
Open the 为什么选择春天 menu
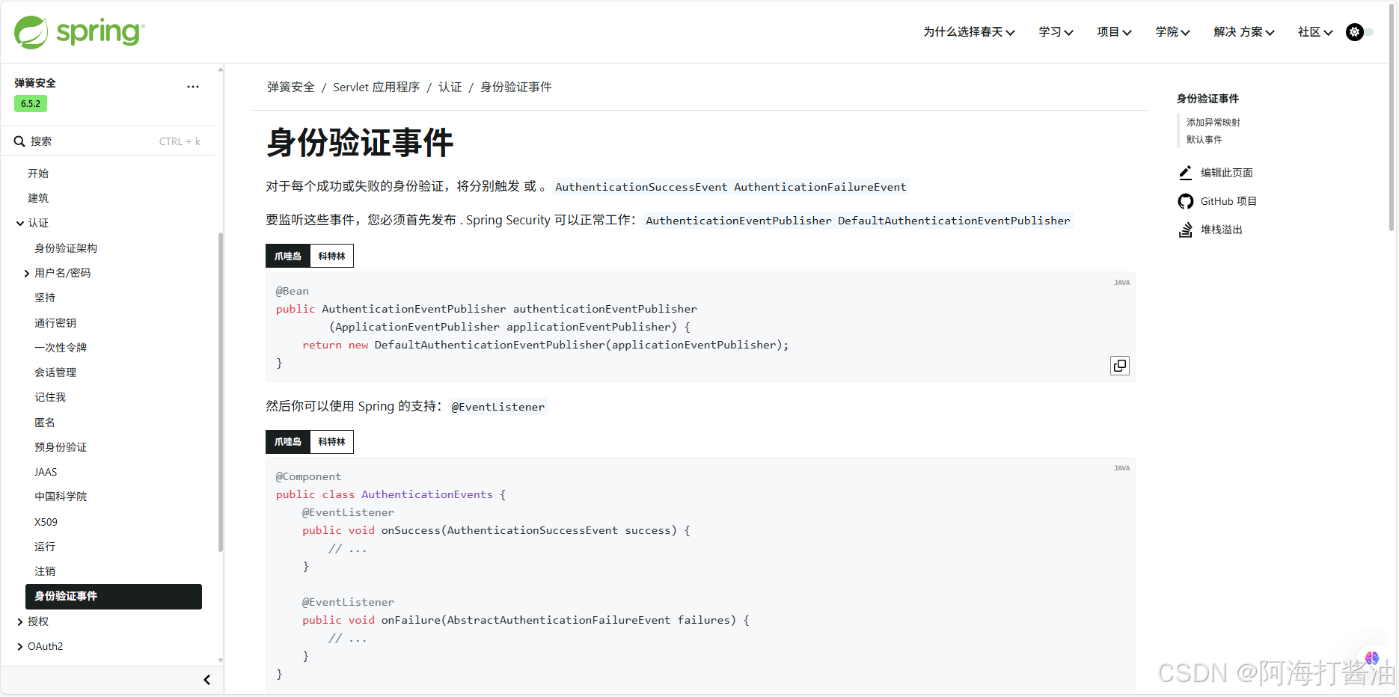[x=969, y=32]
